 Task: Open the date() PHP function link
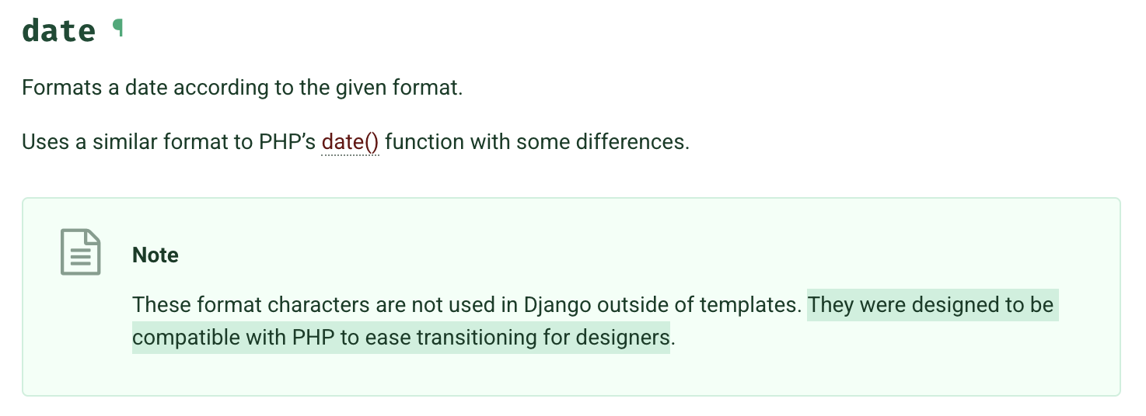point(350,142)
